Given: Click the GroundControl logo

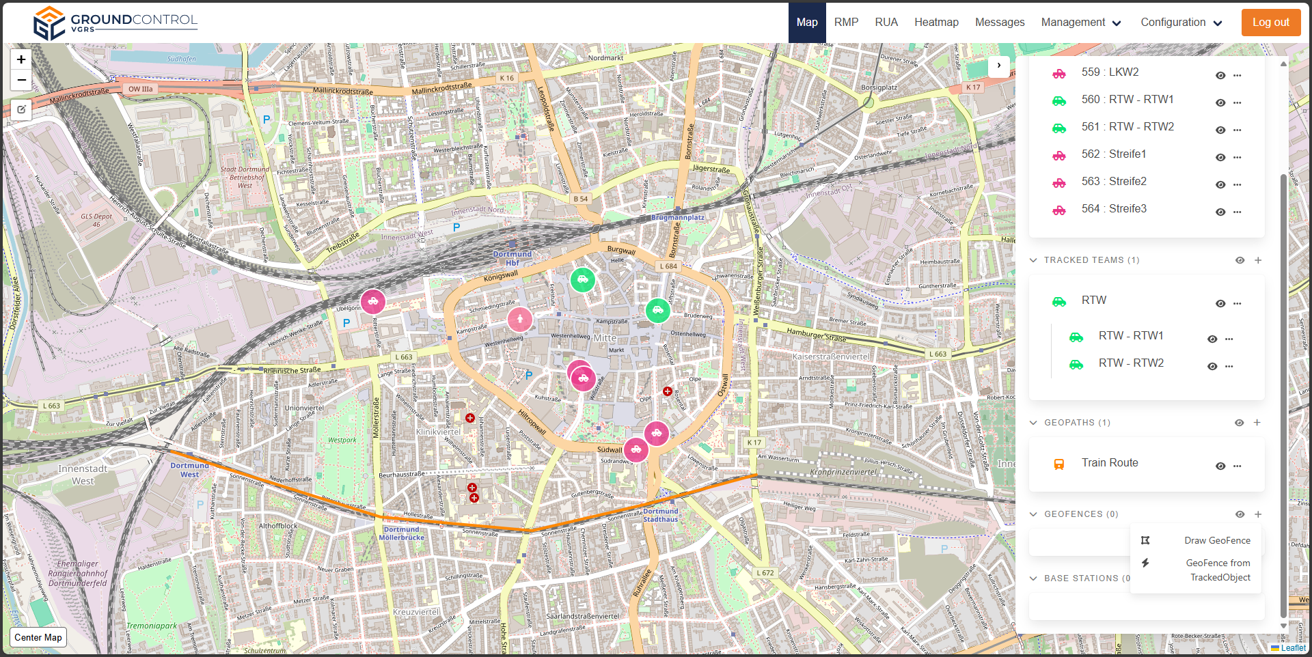Looking at the screenshot, I should click(115, 23).
